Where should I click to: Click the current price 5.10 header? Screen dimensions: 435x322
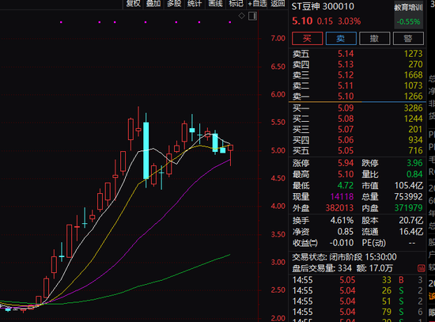tap(302, 21)
